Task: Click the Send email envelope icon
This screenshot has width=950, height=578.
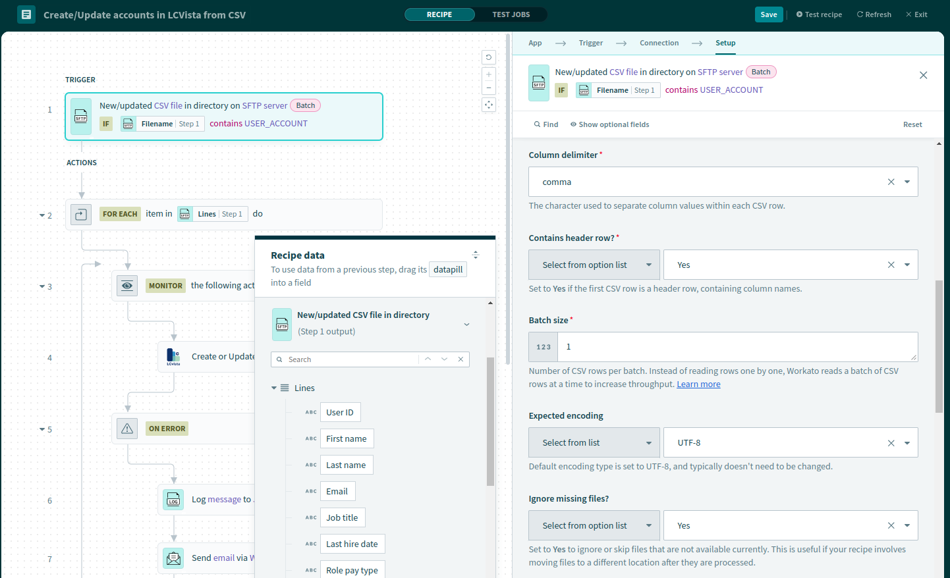Action: (173, 559)
